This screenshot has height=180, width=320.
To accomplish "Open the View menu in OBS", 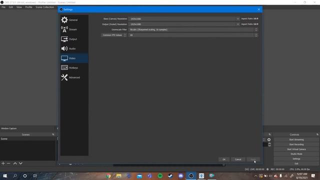I will [19, 7].
